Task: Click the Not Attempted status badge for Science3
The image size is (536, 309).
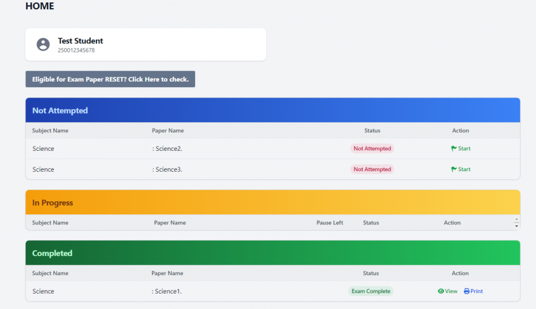Action: [372, 169]
